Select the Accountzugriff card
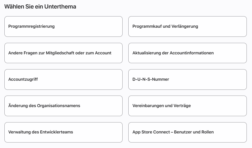252x148 pixels. pos(63,79)
